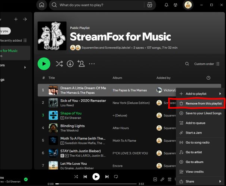Image resolution: width=226 pixels, height=186 pixels.
Task: Select the StreamFox for Music playlist in the sidebar
Action: (15, 53)
